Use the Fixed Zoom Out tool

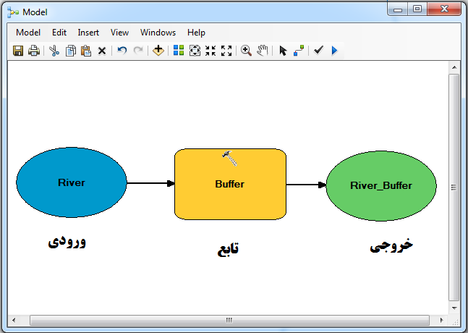226,51
